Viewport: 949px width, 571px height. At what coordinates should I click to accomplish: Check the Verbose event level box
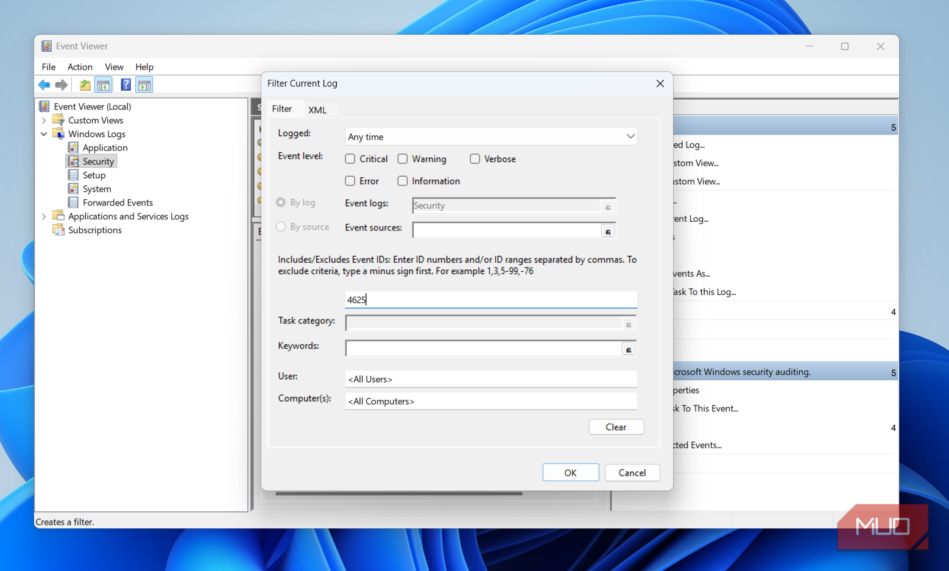(475, 159)
